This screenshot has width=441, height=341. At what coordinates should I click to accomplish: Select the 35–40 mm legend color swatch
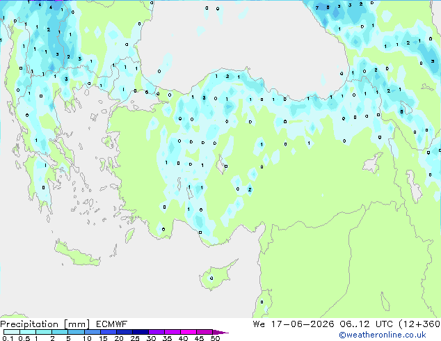tap(173, 332)
